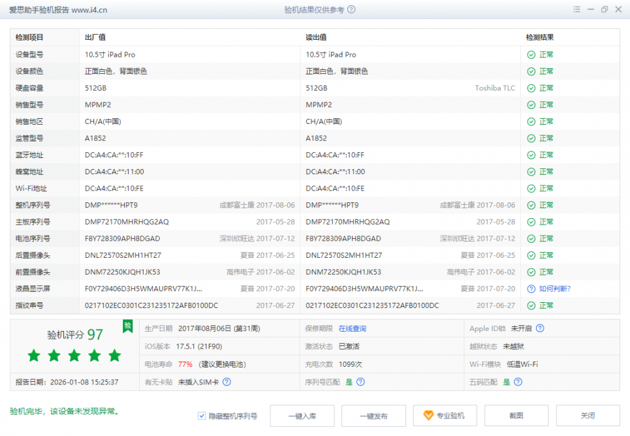
Task: Click the 截图 screenshot button
Action: click(516, 416)
